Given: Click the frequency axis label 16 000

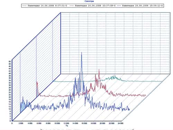Looking at the screenshot, I should click(84, 123).
